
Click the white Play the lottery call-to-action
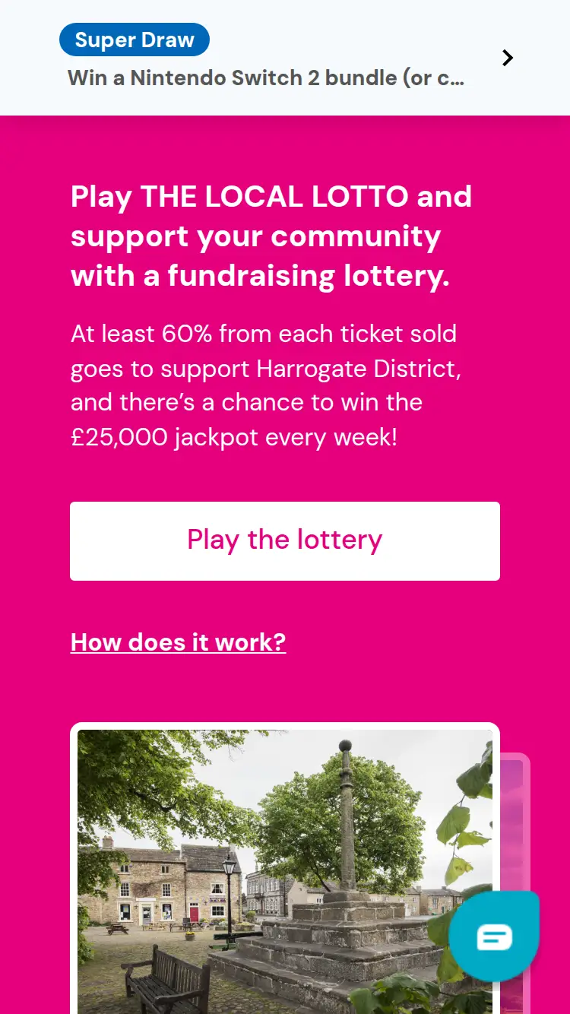[x=285, y=540]
